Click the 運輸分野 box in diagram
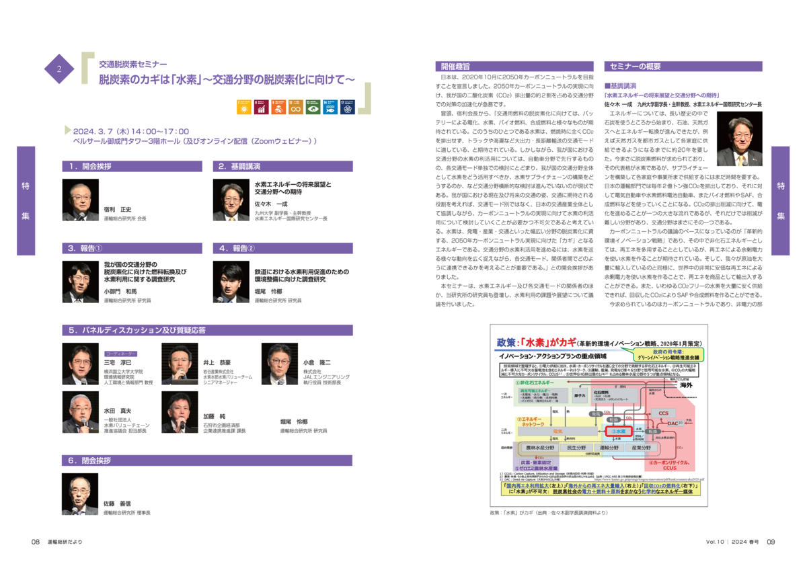Image resolution: width=807 pixels, height=570 pixels. tap(609, 447)
